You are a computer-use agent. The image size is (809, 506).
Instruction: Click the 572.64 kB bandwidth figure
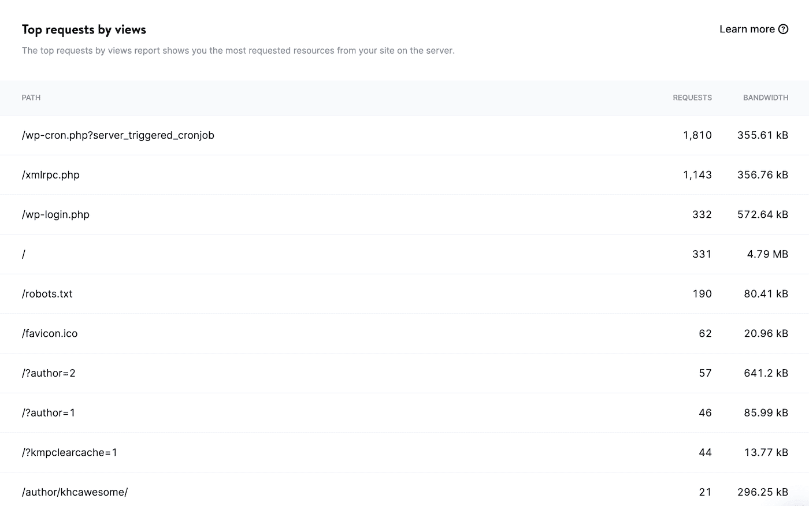(x=763, y=214)
